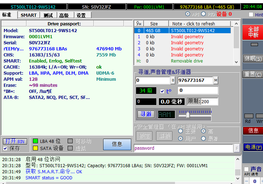Viewport: 263px width, 184px height.
Task: Click the 打开 BIN button
Action: (15, 141)
